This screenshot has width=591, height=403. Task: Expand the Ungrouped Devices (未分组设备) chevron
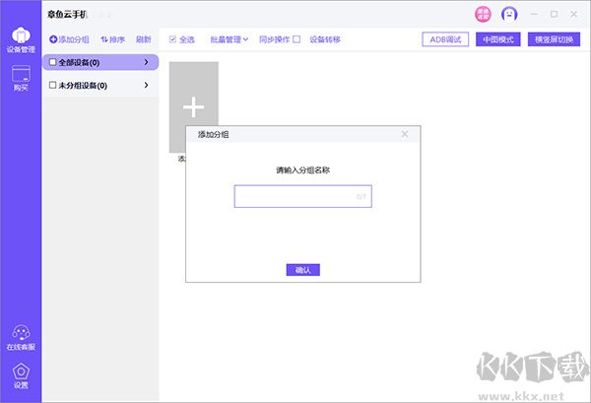146,85
